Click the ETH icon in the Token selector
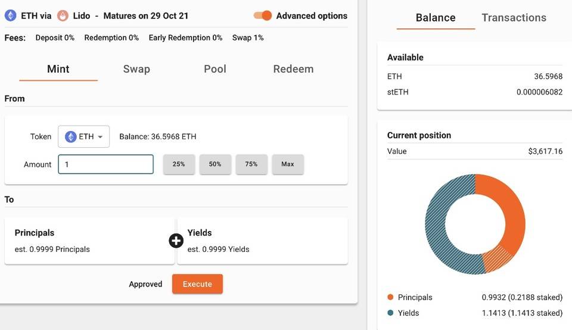572x330 pixels. pos(70,136)
